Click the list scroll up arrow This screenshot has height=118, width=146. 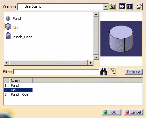(x=96, y=14)
